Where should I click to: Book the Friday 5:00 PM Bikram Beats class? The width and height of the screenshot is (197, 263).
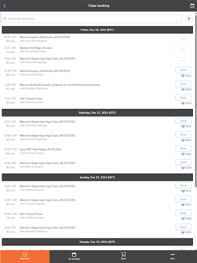(183, 84)
